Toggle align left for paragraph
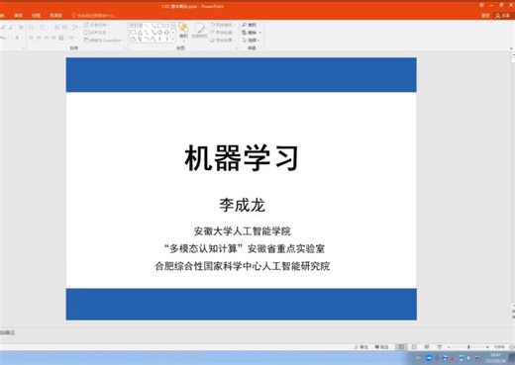The height and width of the screenshot is (365, 515). point(31,38)
